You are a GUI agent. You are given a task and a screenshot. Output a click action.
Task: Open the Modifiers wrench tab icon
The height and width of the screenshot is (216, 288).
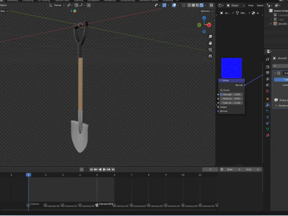[x=268, y=105]
